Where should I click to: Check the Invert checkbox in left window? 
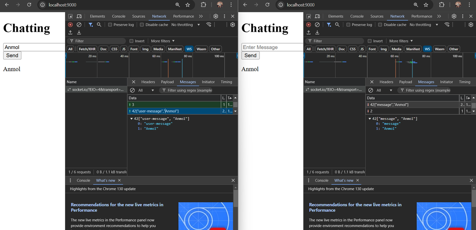tap(132, 41)
